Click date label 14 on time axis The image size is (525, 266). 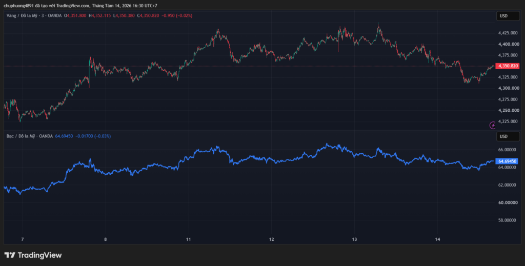[x=438, y=239]
